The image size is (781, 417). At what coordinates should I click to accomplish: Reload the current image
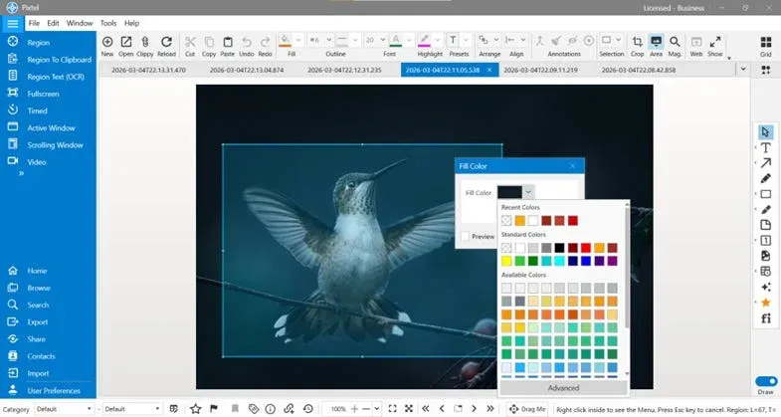pyautogui.click(x=166, y=42)
